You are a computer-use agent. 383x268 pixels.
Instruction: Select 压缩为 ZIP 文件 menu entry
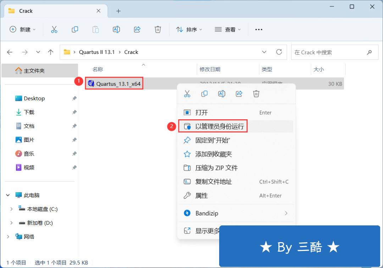tap(216, 168)
